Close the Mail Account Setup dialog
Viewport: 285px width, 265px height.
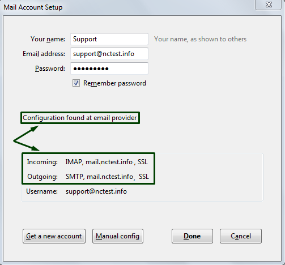point(269,5)
